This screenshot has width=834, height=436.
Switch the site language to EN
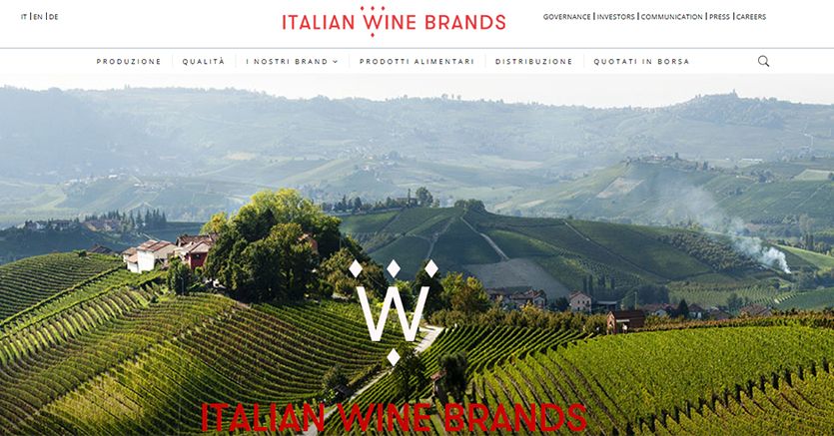tap(38, 17)
